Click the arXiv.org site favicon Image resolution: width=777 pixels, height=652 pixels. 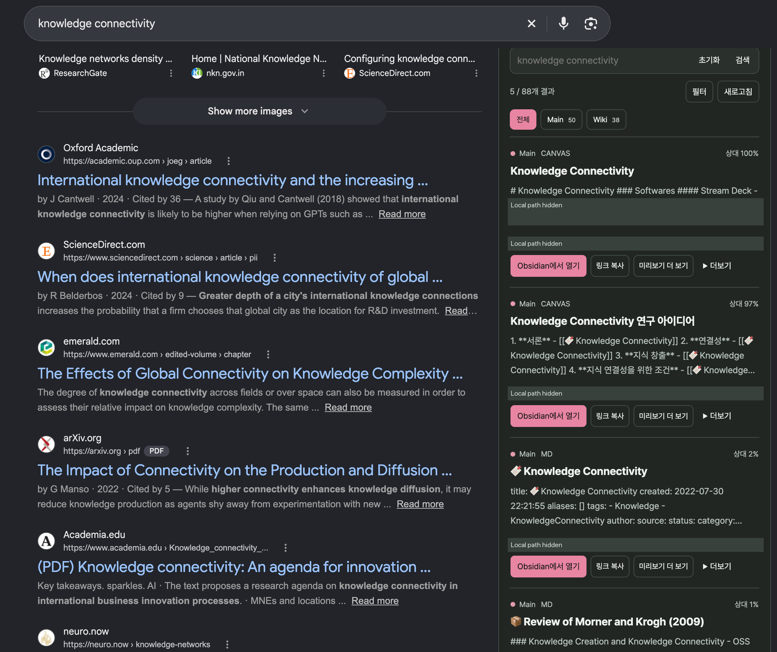(x=47, y=444)
